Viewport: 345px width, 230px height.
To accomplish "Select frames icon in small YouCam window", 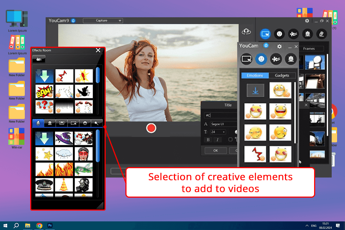I will point(247,59).
